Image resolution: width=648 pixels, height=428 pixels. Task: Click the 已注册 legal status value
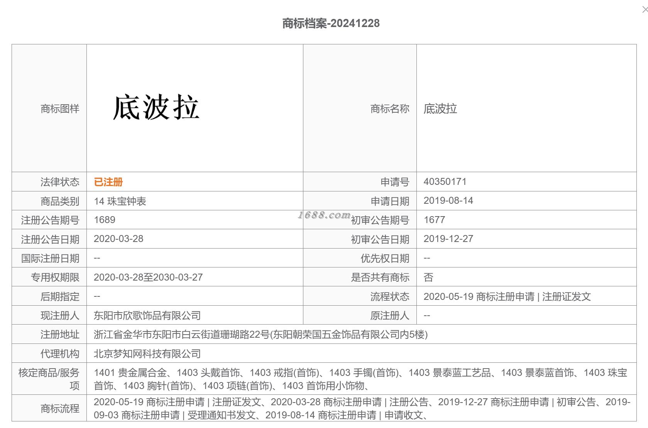click(108, 182)
